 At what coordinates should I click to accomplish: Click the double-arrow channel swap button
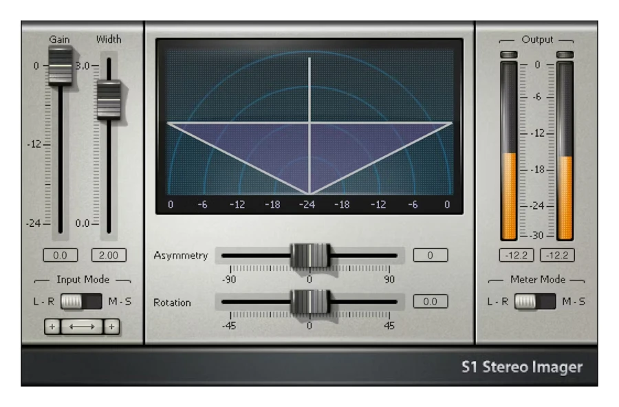pos(82,327)
